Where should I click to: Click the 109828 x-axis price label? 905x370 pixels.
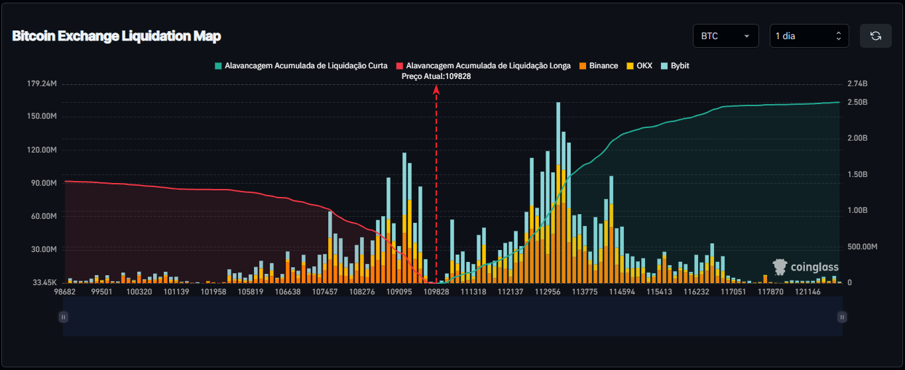tap(436, 291)
